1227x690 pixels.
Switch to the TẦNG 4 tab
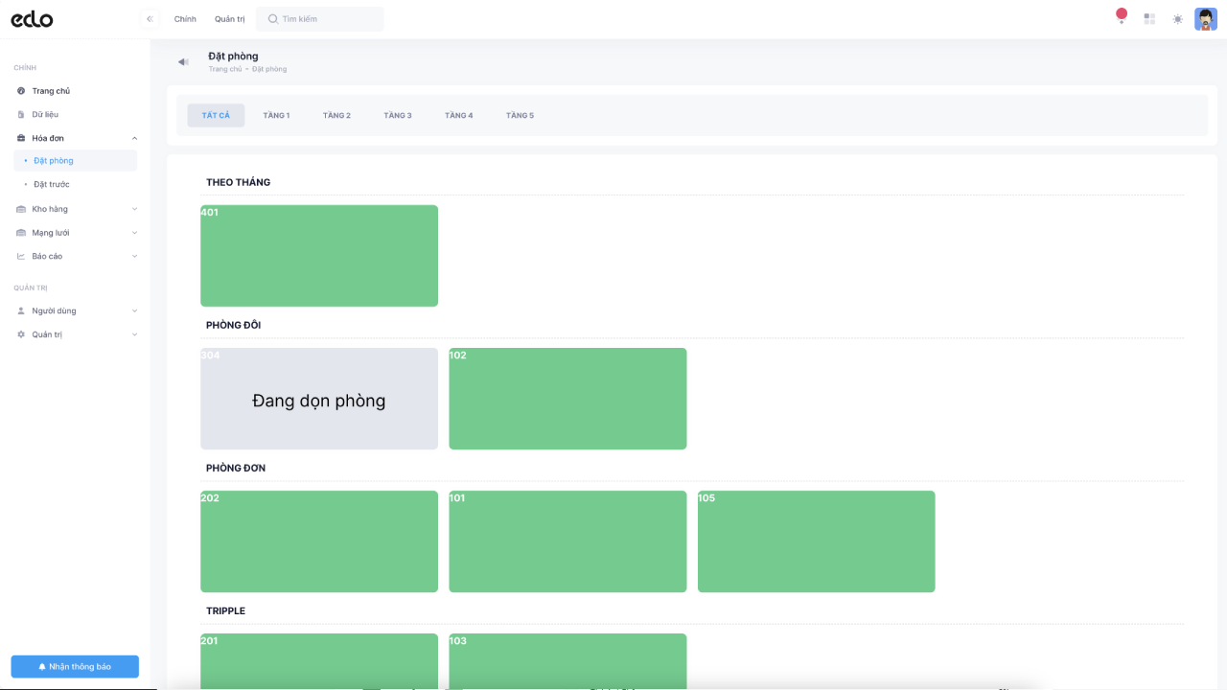pyautogui.click(x=458, y=115)
